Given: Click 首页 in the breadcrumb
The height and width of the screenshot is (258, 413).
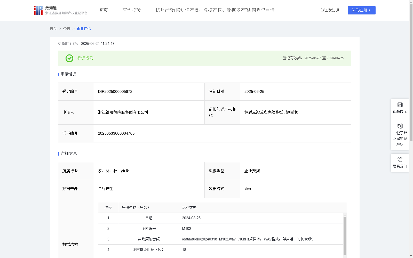Looking at the screenshot, I should 53,29.
